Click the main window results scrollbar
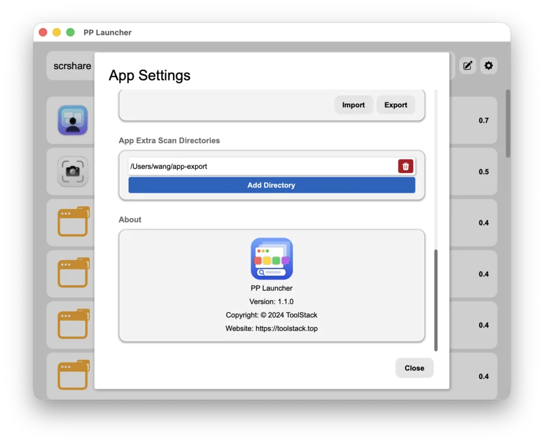This screenshot has height=444, width=544. tap(508, 124)
